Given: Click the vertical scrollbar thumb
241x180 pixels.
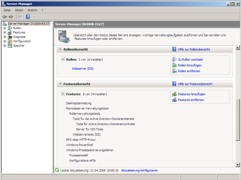Looking at the screenshot, I should tap(238, 120).
